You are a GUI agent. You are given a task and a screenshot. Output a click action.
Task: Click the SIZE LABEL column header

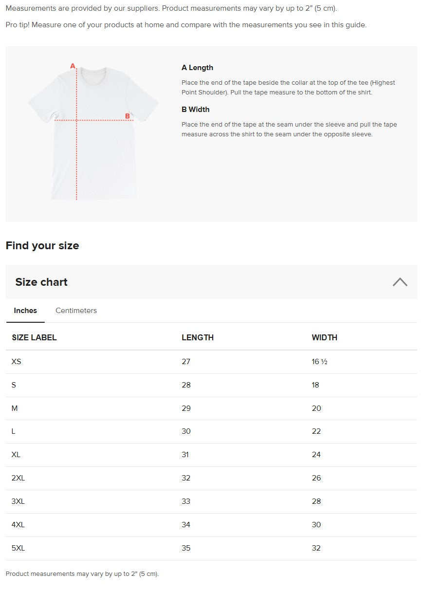click(x=34, y=337)
